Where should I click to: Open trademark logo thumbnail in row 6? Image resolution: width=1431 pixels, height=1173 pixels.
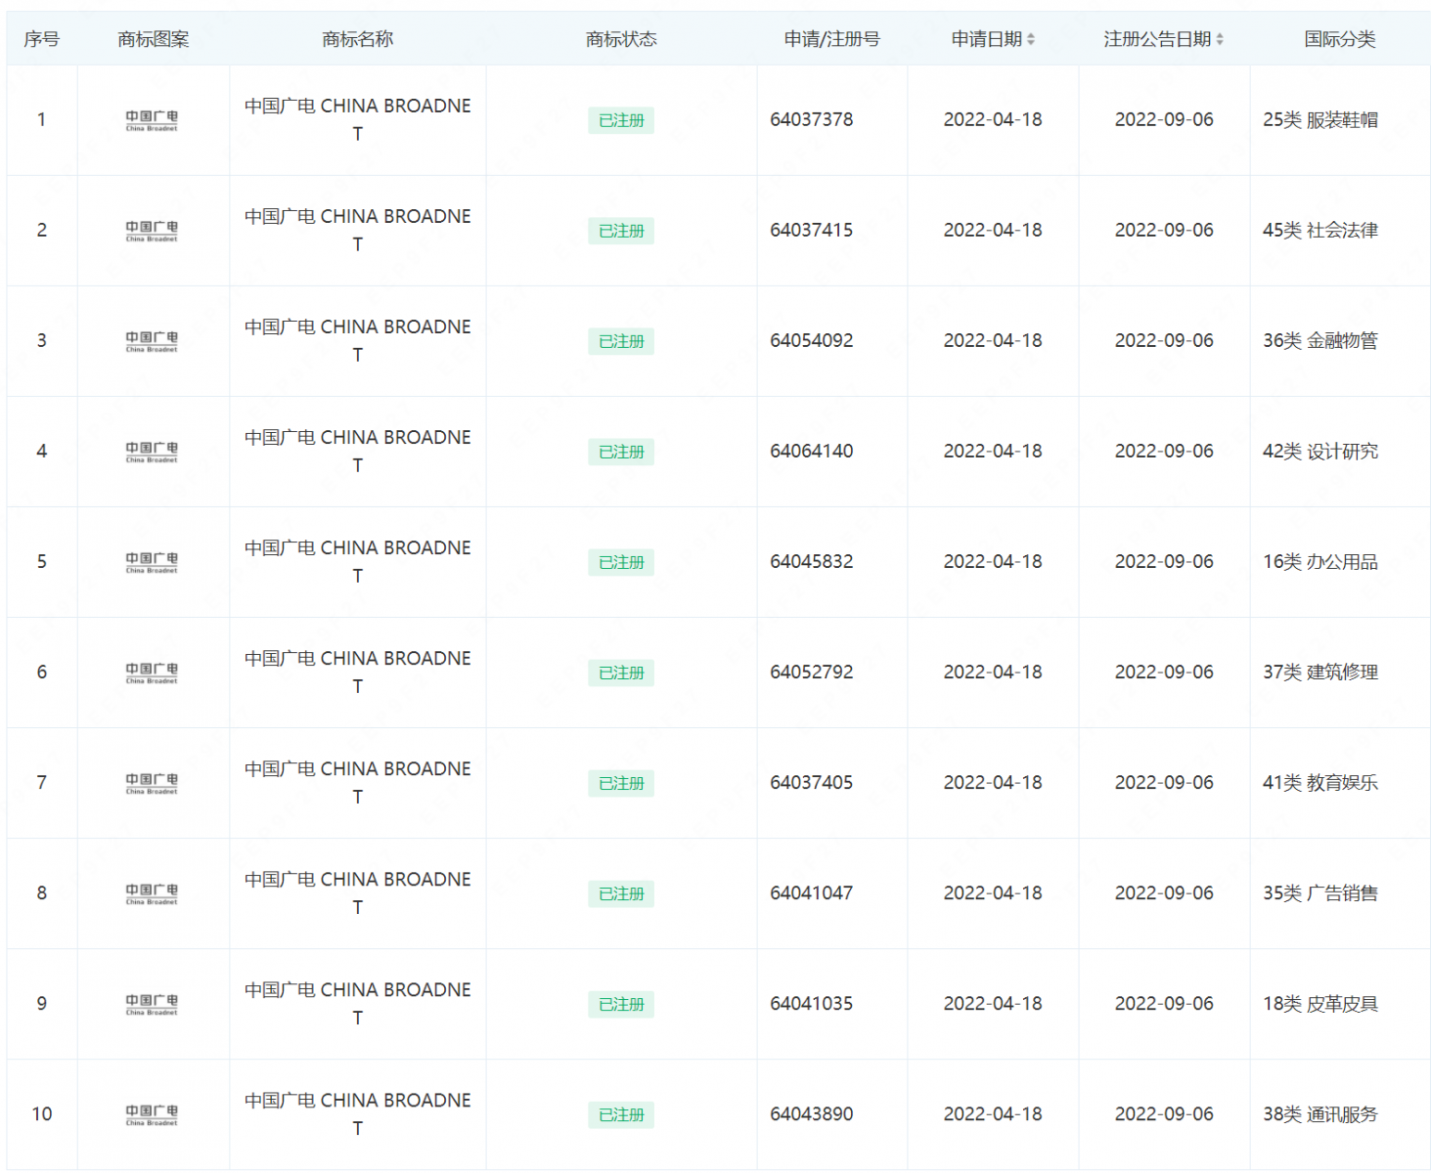pyautogui.click(x=152, y=673)
